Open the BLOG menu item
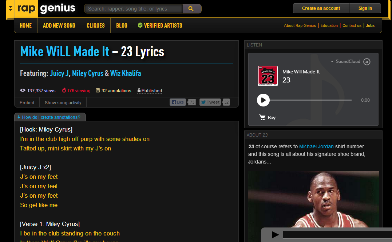392x242 pixels. (x=122, y=25)
